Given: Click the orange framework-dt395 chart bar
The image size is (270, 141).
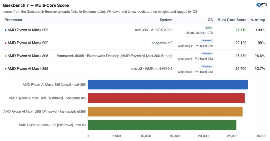Looking at the screenshot, I should coord(165,112).
